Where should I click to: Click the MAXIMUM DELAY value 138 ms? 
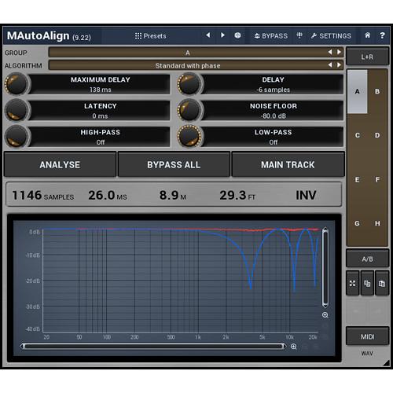(100, 90)
